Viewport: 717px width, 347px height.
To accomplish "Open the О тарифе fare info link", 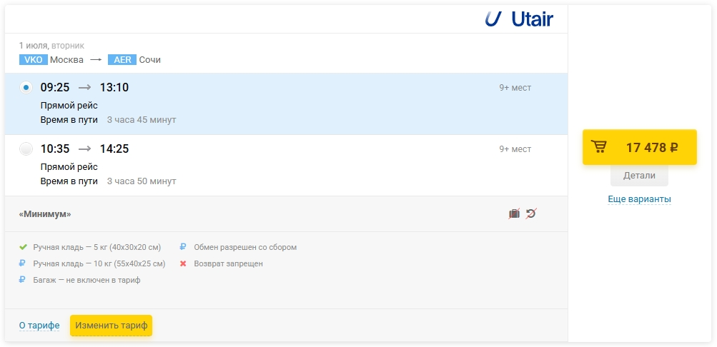I will (x=39, y=326).
